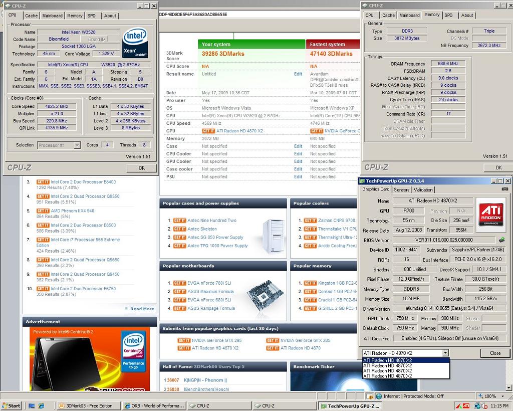Click GET IT badge beside Kingston 1GB memory
Image resolution: width=513 pixels, height=411 pixels.
pyautogui.click(x=310, y=283)
